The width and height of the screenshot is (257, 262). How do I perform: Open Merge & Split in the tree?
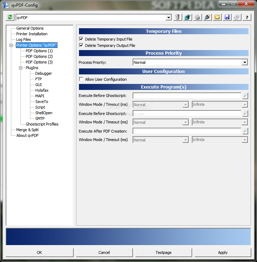27,130
